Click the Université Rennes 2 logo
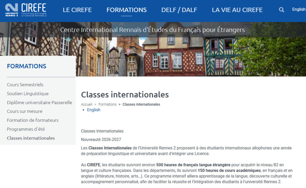306x188 pixels. pyautogui.click(x=11, y=10)
